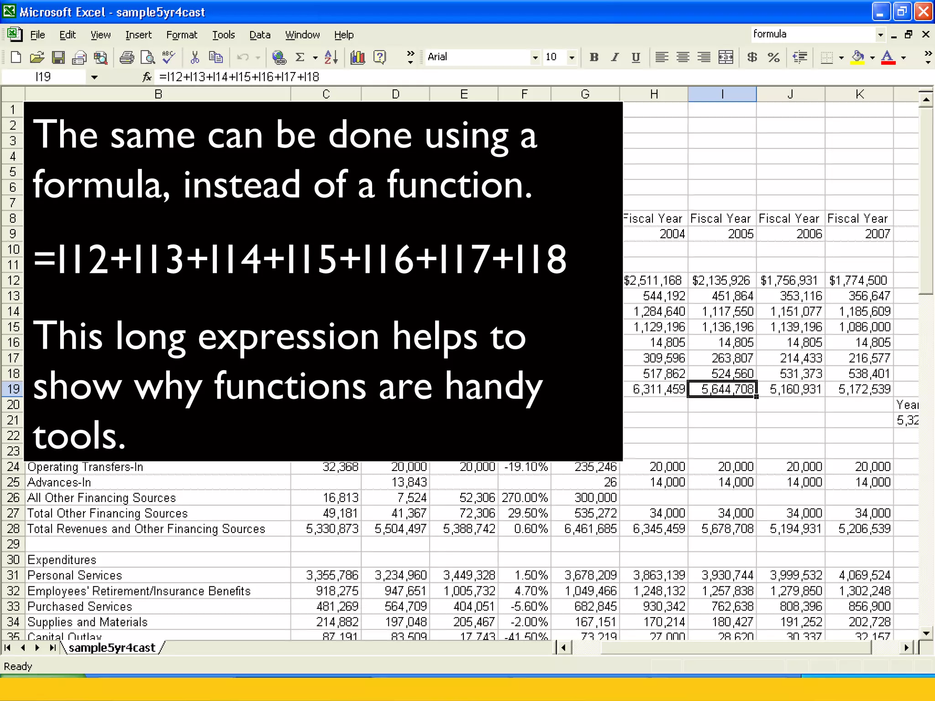The image size is (935, 701).
Task: Save the workbook with floppy icon
Action: tap(58, 57)
